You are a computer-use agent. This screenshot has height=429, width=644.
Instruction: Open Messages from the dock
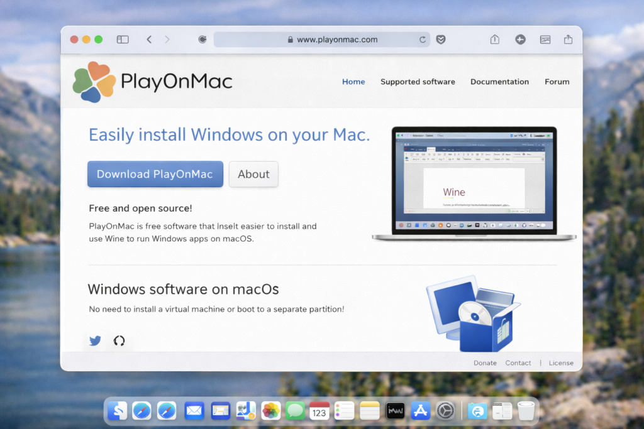295,411
